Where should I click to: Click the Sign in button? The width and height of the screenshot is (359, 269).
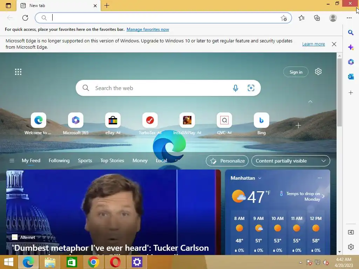coord(296,72)
